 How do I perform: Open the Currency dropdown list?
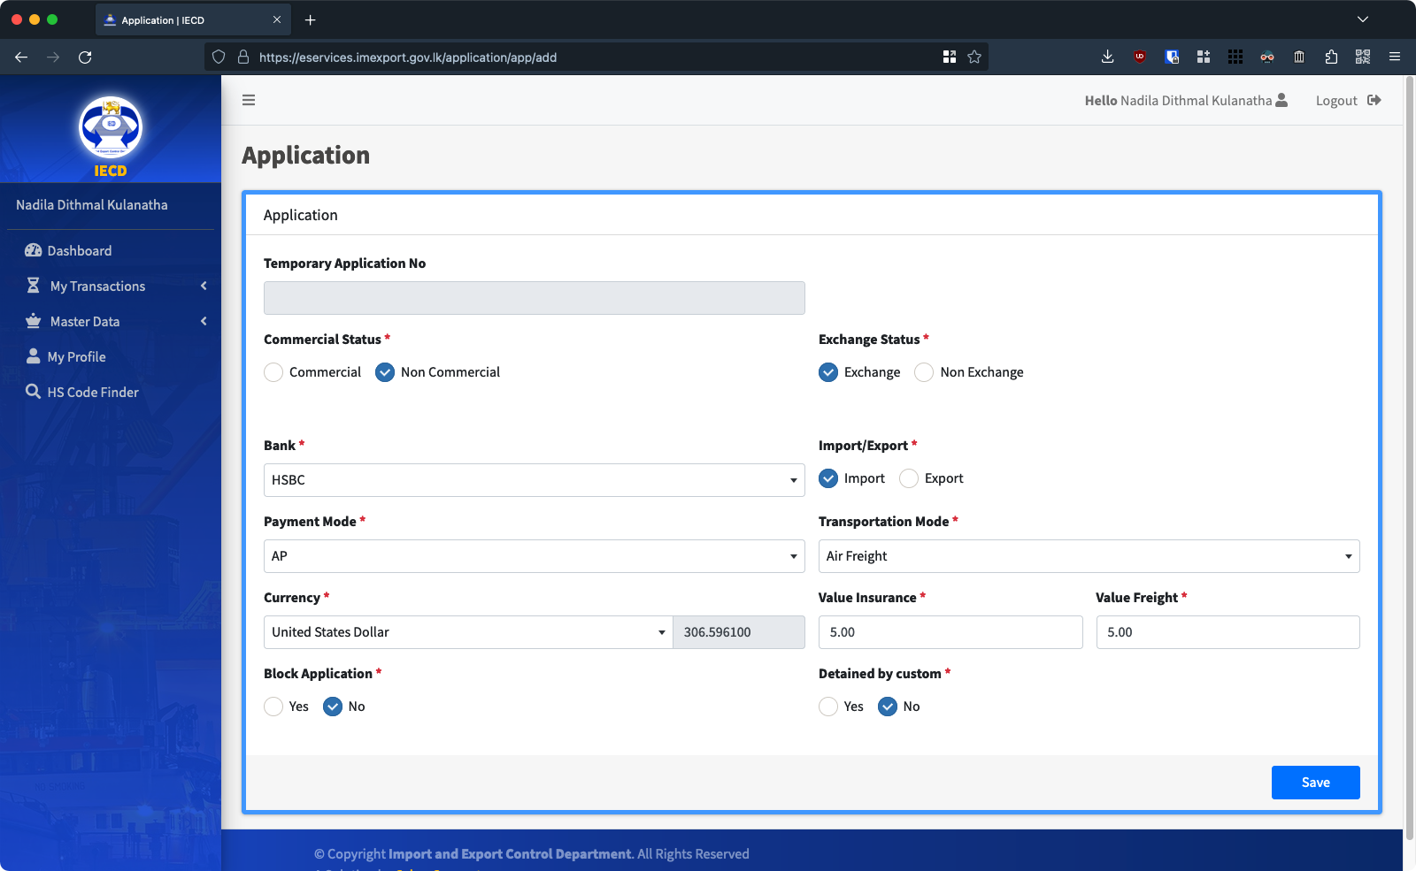click(x=467, y=632)
